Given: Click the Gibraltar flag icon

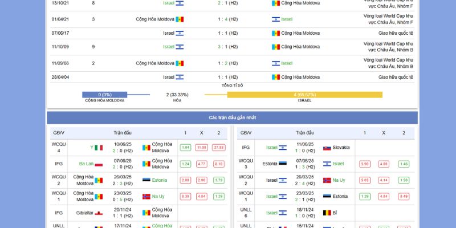Looking at the screenshot, I should click(99, 213).
